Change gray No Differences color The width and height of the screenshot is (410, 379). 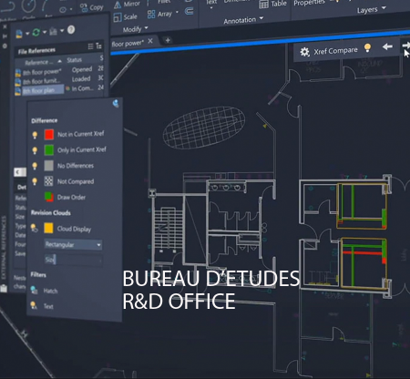[48, 166]
